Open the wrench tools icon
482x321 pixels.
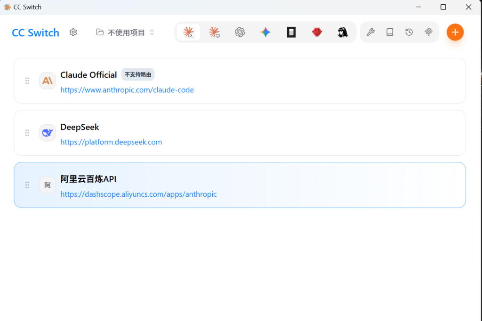click(x=370, y=32)
